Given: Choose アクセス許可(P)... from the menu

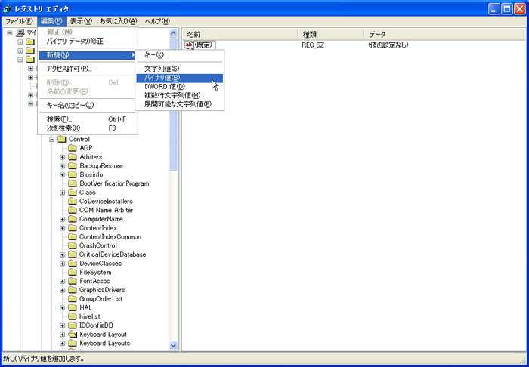Looking at the screenshot, I should (x=88, y=69).
